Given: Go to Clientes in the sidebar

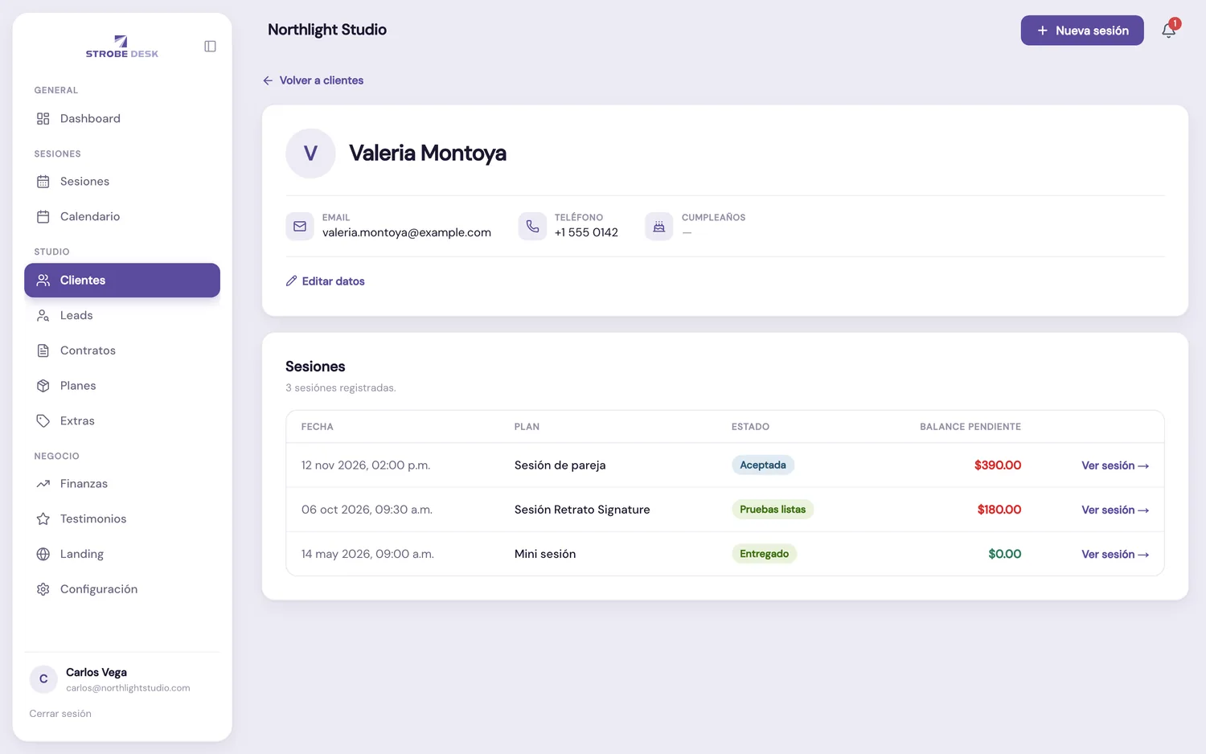Looking at the screenshot, I should click(122, 281).
